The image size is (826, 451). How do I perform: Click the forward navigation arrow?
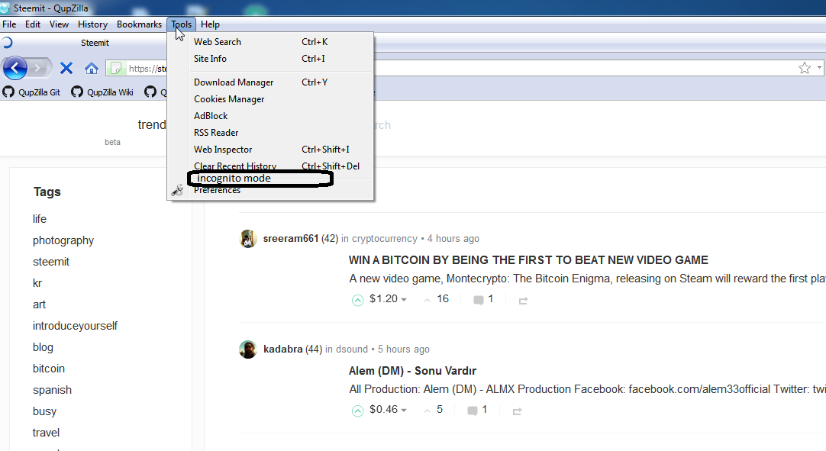pos(38,68)
